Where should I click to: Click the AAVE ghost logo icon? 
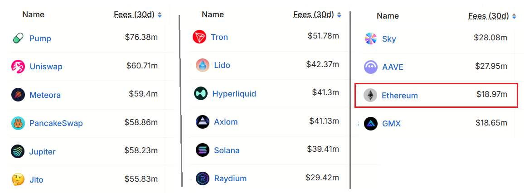371,67
